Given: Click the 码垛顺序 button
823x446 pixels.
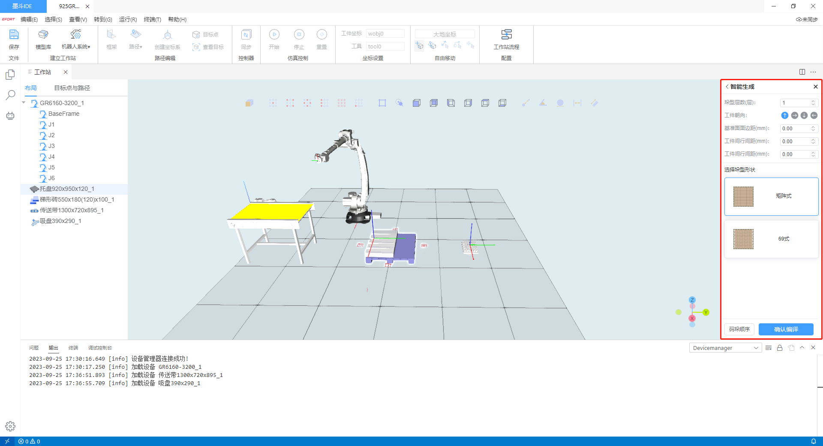Looking at the screenshot, I should click(739, 329).
